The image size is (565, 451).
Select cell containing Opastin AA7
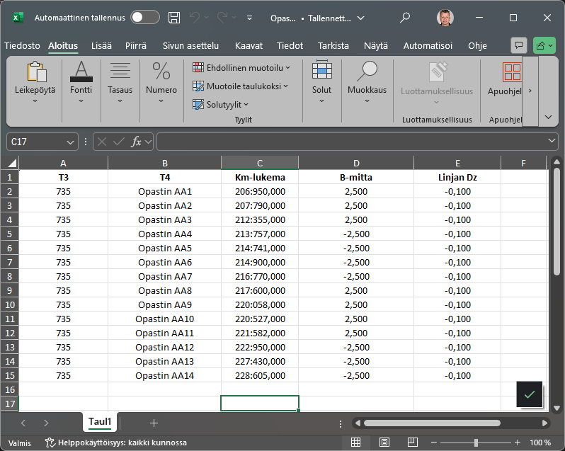coord(164,276)
